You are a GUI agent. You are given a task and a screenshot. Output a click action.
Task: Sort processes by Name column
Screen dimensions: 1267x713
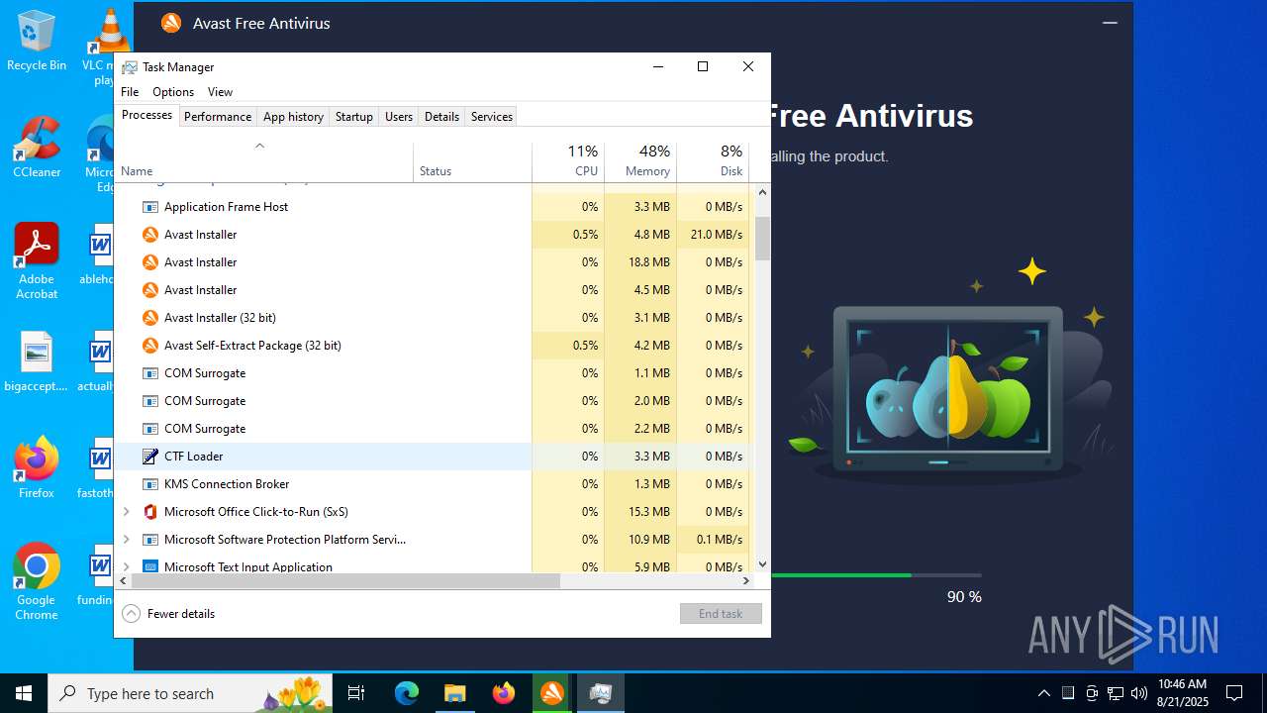click(x=264, y=163)
